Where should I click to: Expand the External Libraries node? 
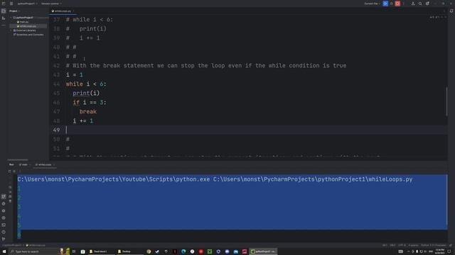11,30
